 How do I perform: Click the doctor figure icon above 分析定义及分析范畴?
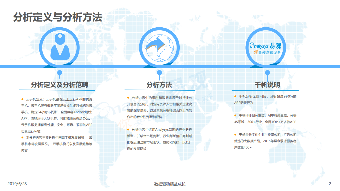60,48
